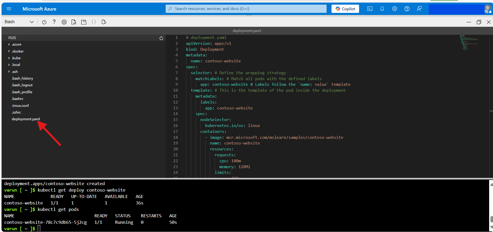Open the Help question mark in the header
This screenshot has width=493, height=232.
[x=407, y=9]
